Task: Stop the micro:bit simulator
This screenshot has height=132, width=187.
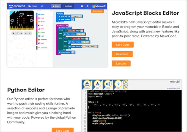Action: pos(13,33)
